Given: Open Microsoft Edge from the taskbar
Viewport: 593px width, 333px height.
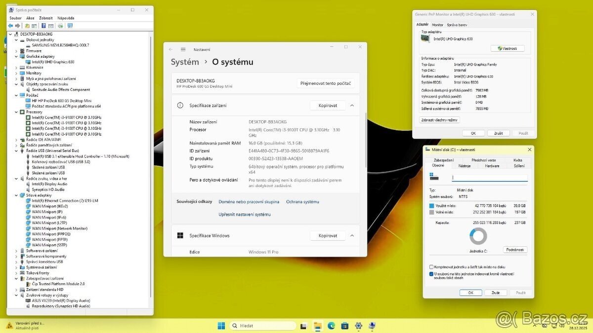Looking at the screenshot, I should click(x=331, y=326).
